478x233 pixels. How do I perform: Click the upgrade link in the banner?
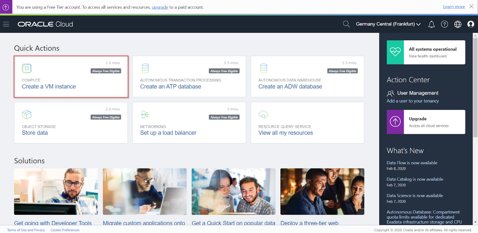[x=160, y=7]
